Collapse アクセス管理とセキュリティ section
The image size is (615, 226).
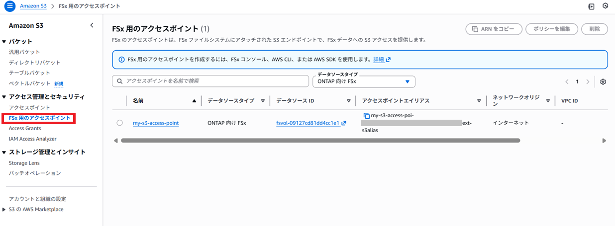tap(4, 97)
